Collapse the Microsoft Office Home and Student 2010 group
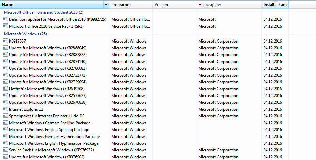The height and width of the screenshot is (160, 316). click(44, 12)
